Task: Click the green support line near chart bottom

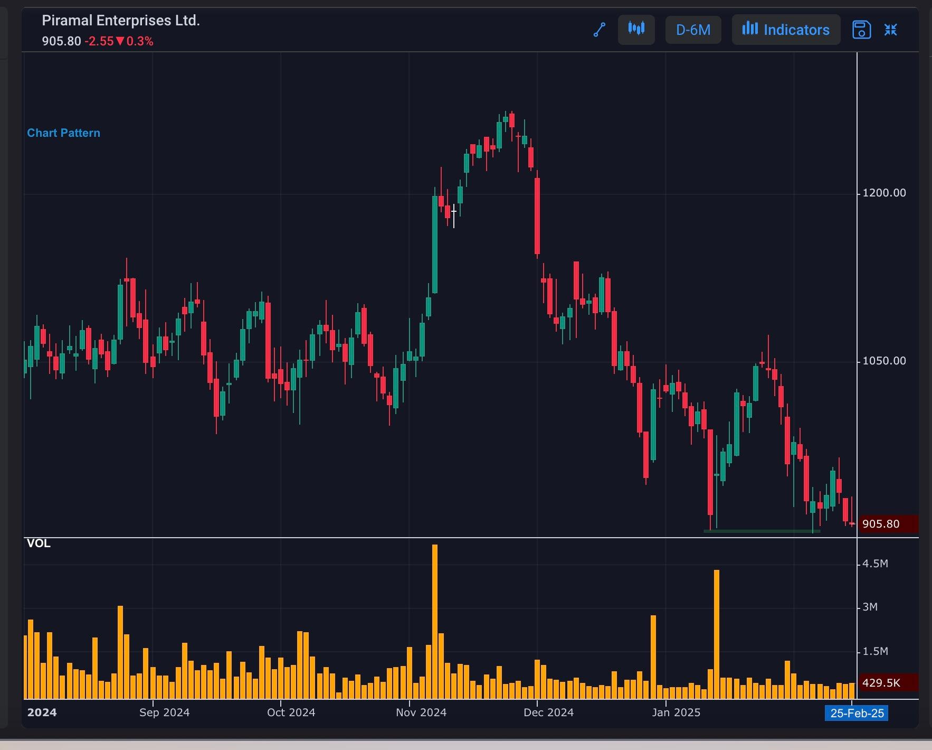Action: pos(762,531)
